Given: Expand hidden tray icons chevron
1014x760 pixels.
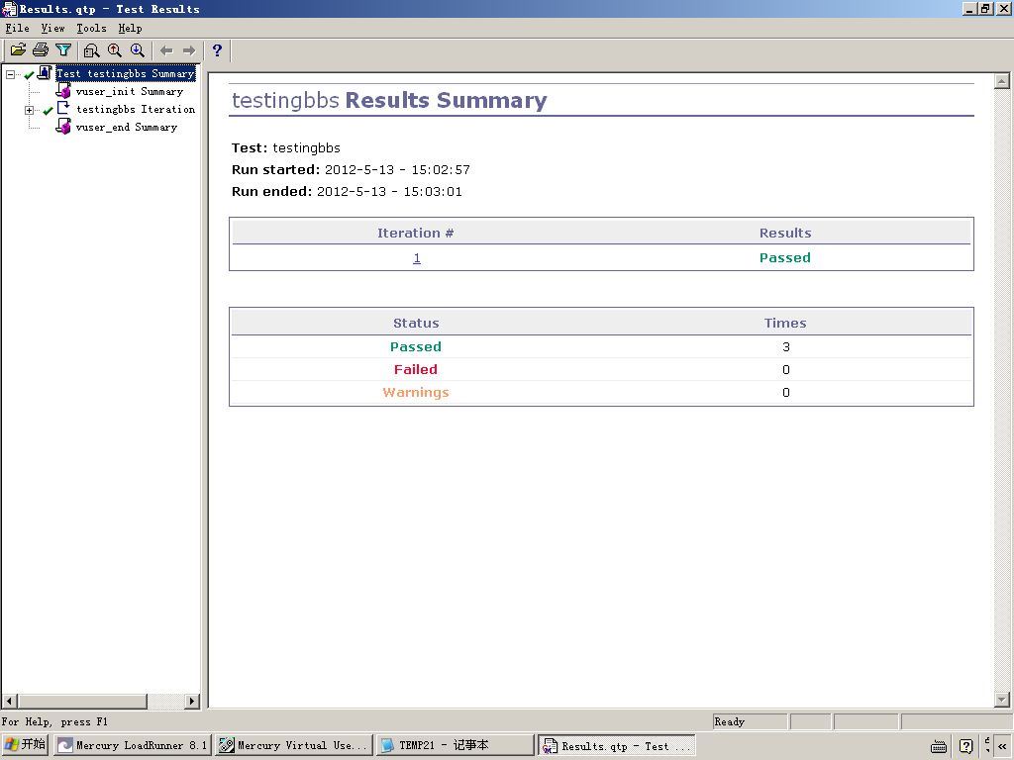Looking at the screenshot, I should coord(1002,746).
